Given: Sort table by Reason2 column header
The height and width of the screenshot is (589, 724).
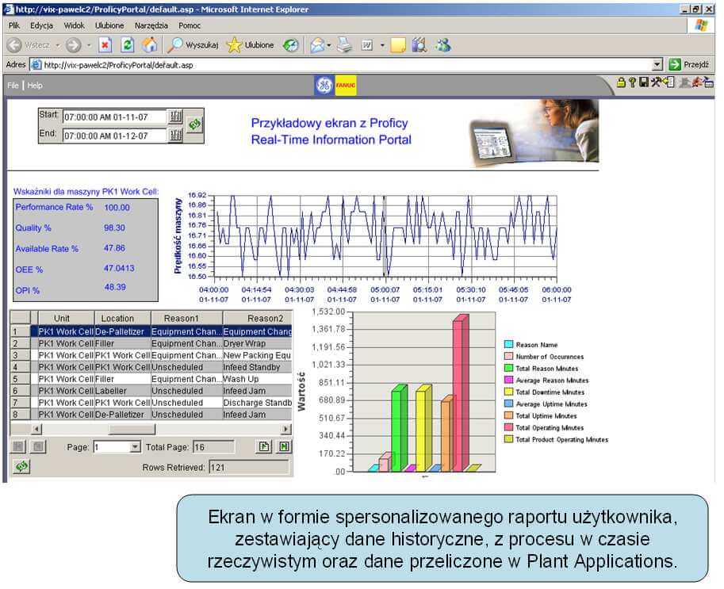Looking at the screenshot, I should click(x=258, y=318).
